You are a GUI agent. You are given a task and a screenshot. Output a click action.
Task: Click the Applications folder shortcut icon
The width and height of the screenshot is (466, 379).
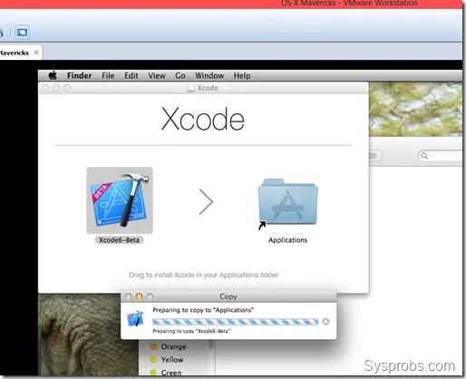click(x=287, y=202)
